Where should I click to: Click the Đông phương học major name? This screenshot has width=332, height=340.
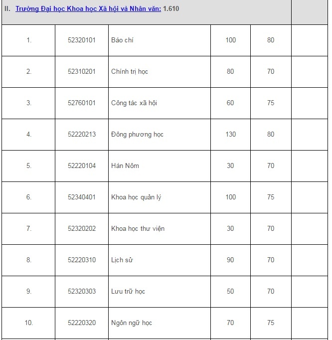click(137, 134)
